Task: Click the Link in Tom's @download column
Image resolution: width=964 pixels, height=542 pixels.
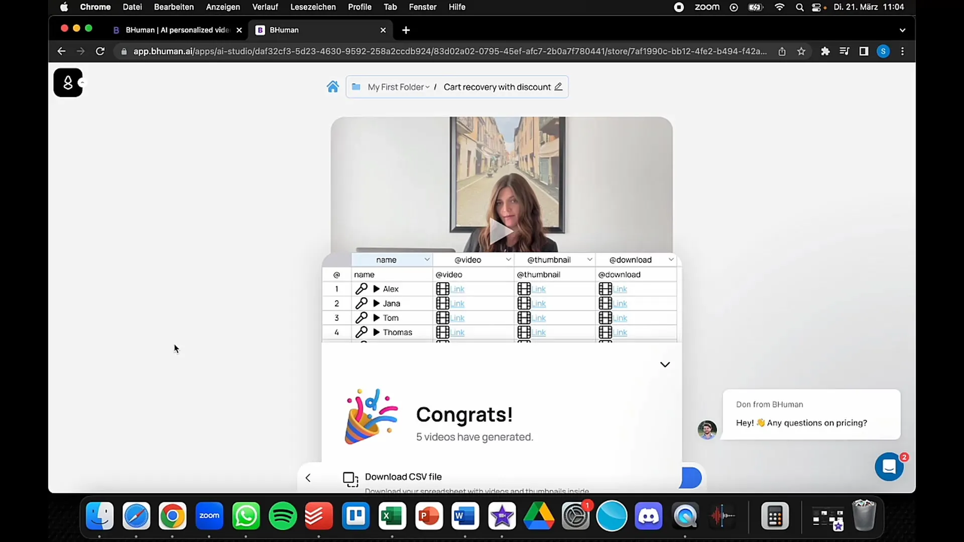Action: (x=620, y=318)
